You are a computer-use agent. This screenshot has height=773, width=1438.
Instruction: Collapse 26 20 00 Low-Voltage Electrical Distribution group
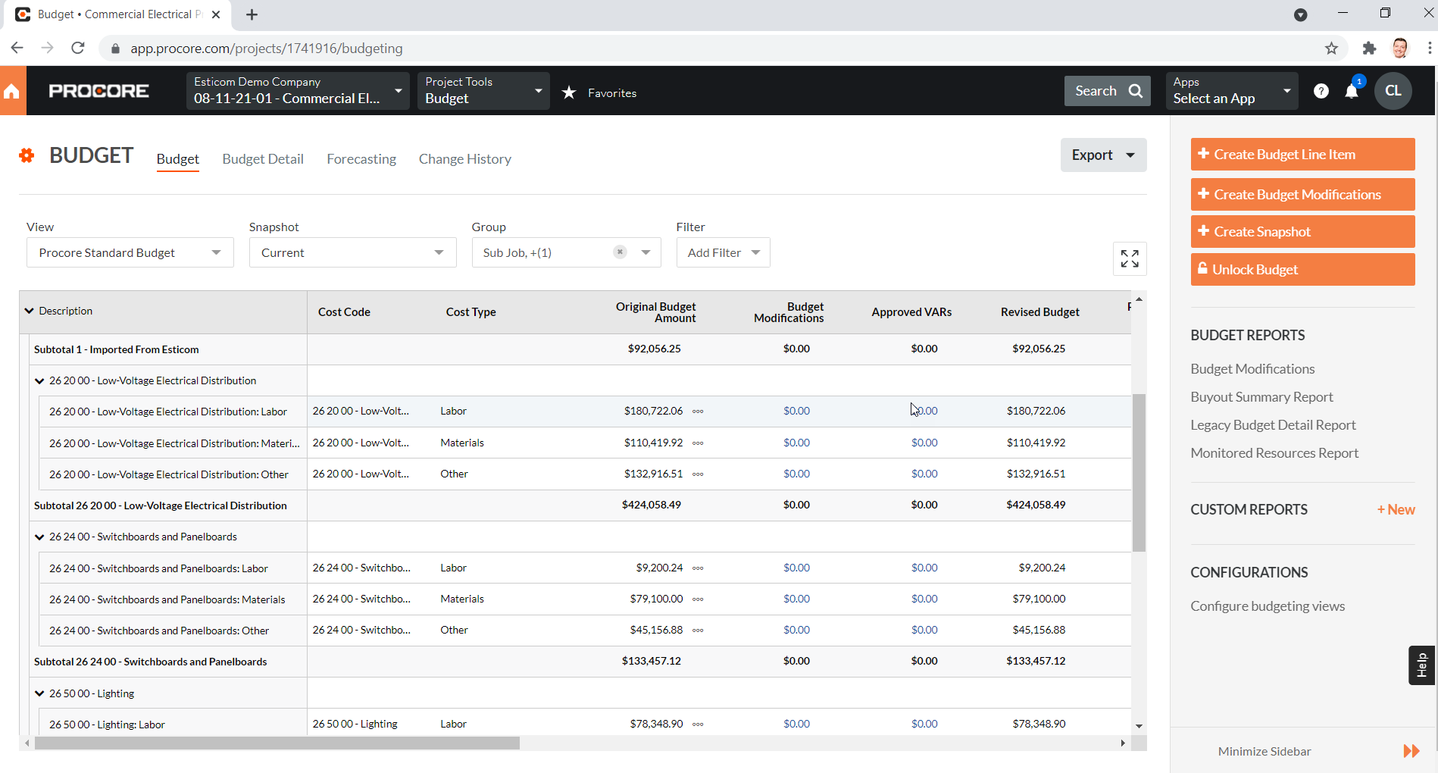coord(39,380)
